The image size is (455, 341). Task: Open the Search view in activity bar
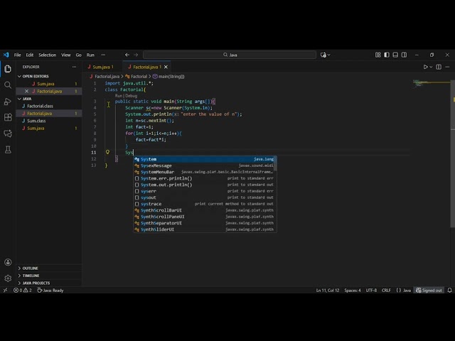pos(8,85)
